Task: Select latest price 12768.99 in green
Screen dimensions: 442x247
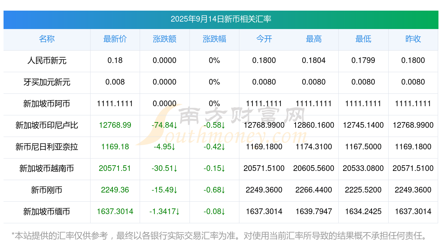Action: [x=115, y=125]
